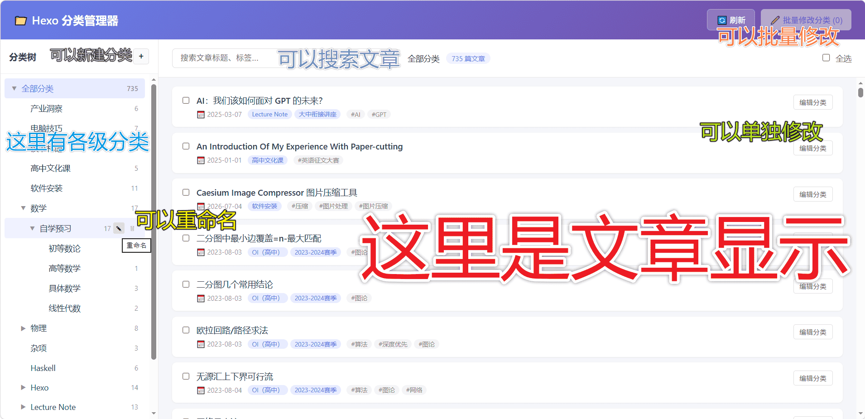Image resolution: width=865 pixels, height=419 pixels.
Task: Toggle the 全选 select-all checkbox
Action: click(826, 58)
